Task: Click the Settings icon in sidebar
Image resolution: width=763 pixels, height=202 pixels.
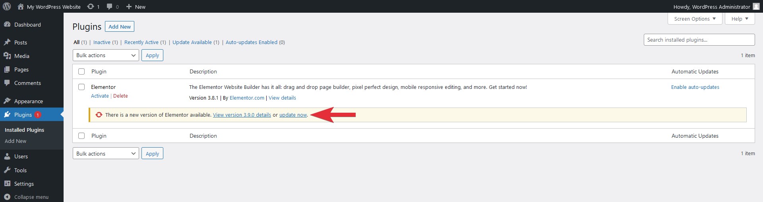Action: point(7,184)
